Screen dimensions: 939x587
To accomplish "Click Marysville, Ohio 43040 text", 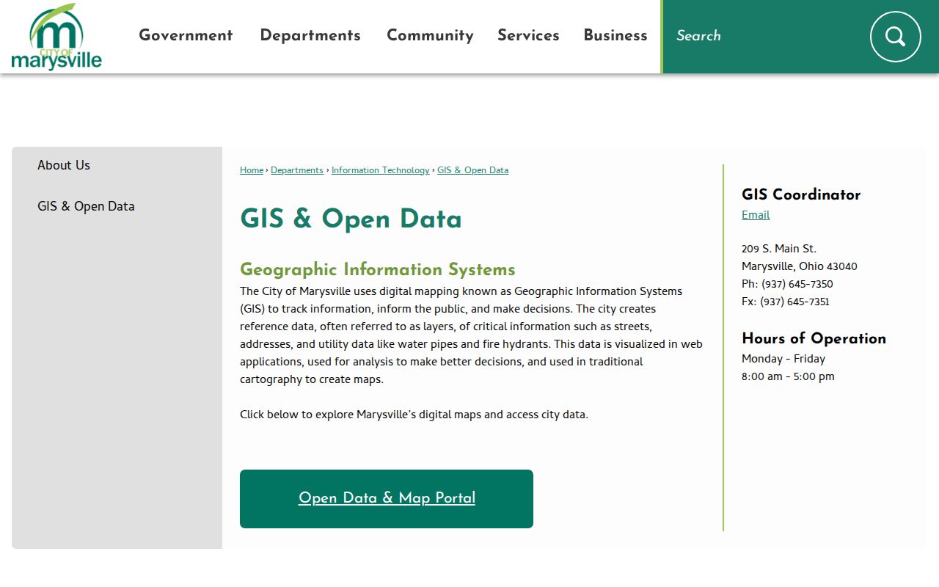I will point(800,266).
